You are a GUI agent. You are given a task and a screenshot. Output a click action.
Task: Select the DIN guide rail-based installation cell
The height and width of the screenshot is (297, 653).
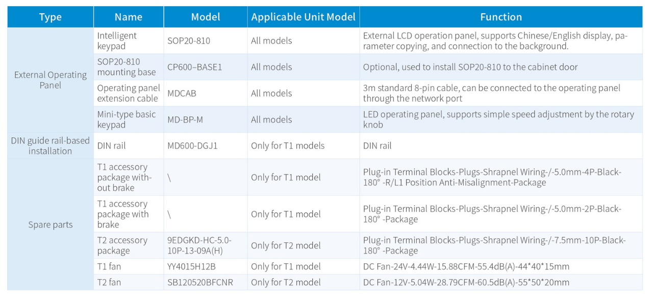(x=50, y=146)
